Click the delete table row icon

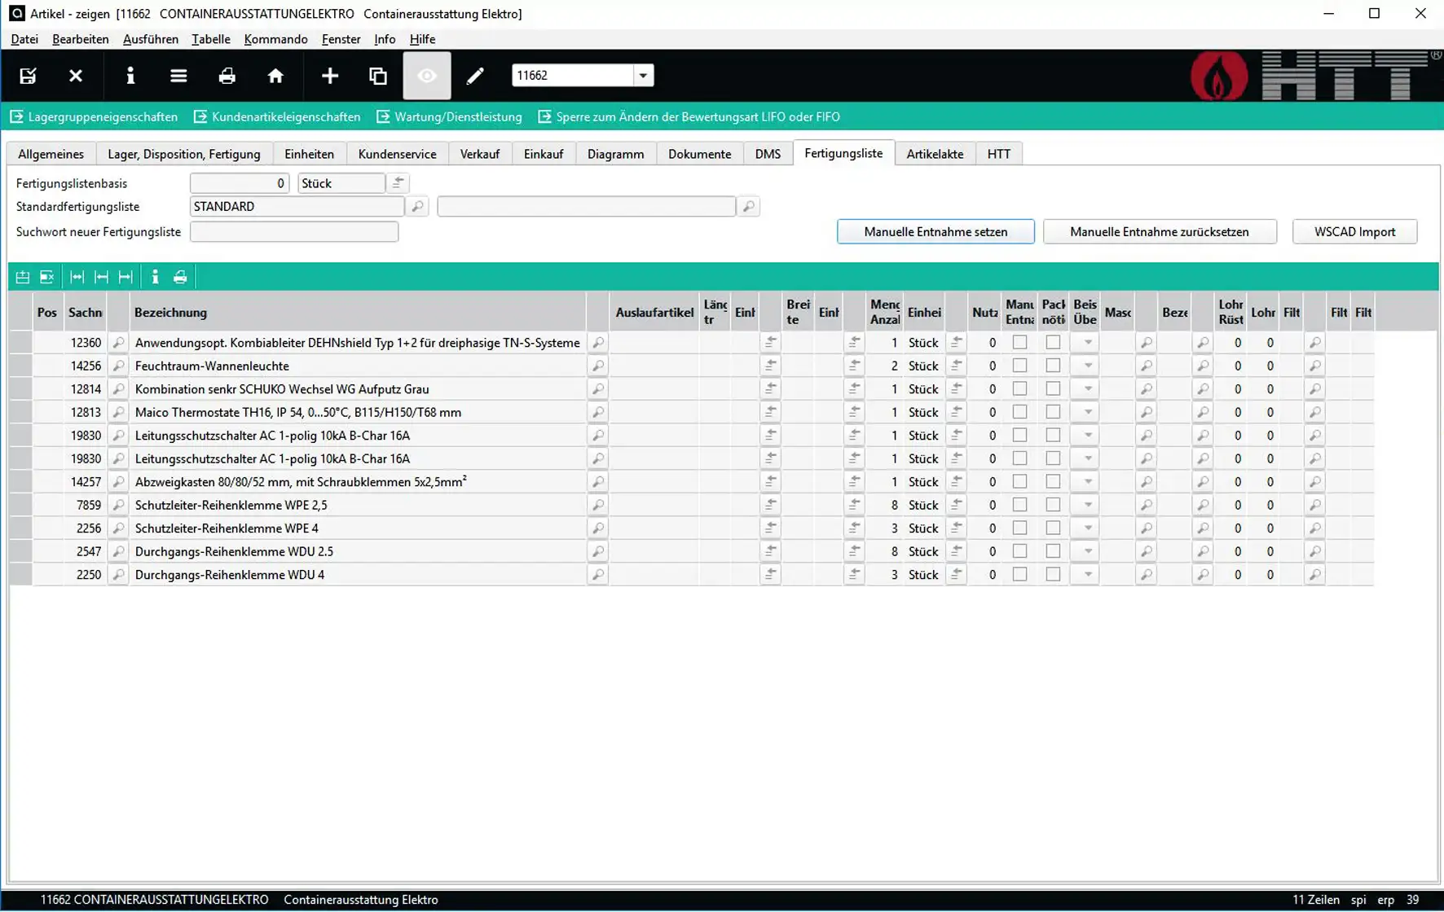click(x=47, y=277)
